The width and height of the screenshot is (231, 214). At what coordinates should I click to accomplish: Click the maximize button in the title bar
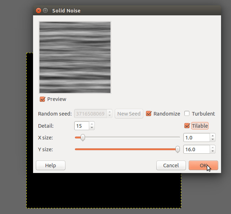(x=45, y=10)
